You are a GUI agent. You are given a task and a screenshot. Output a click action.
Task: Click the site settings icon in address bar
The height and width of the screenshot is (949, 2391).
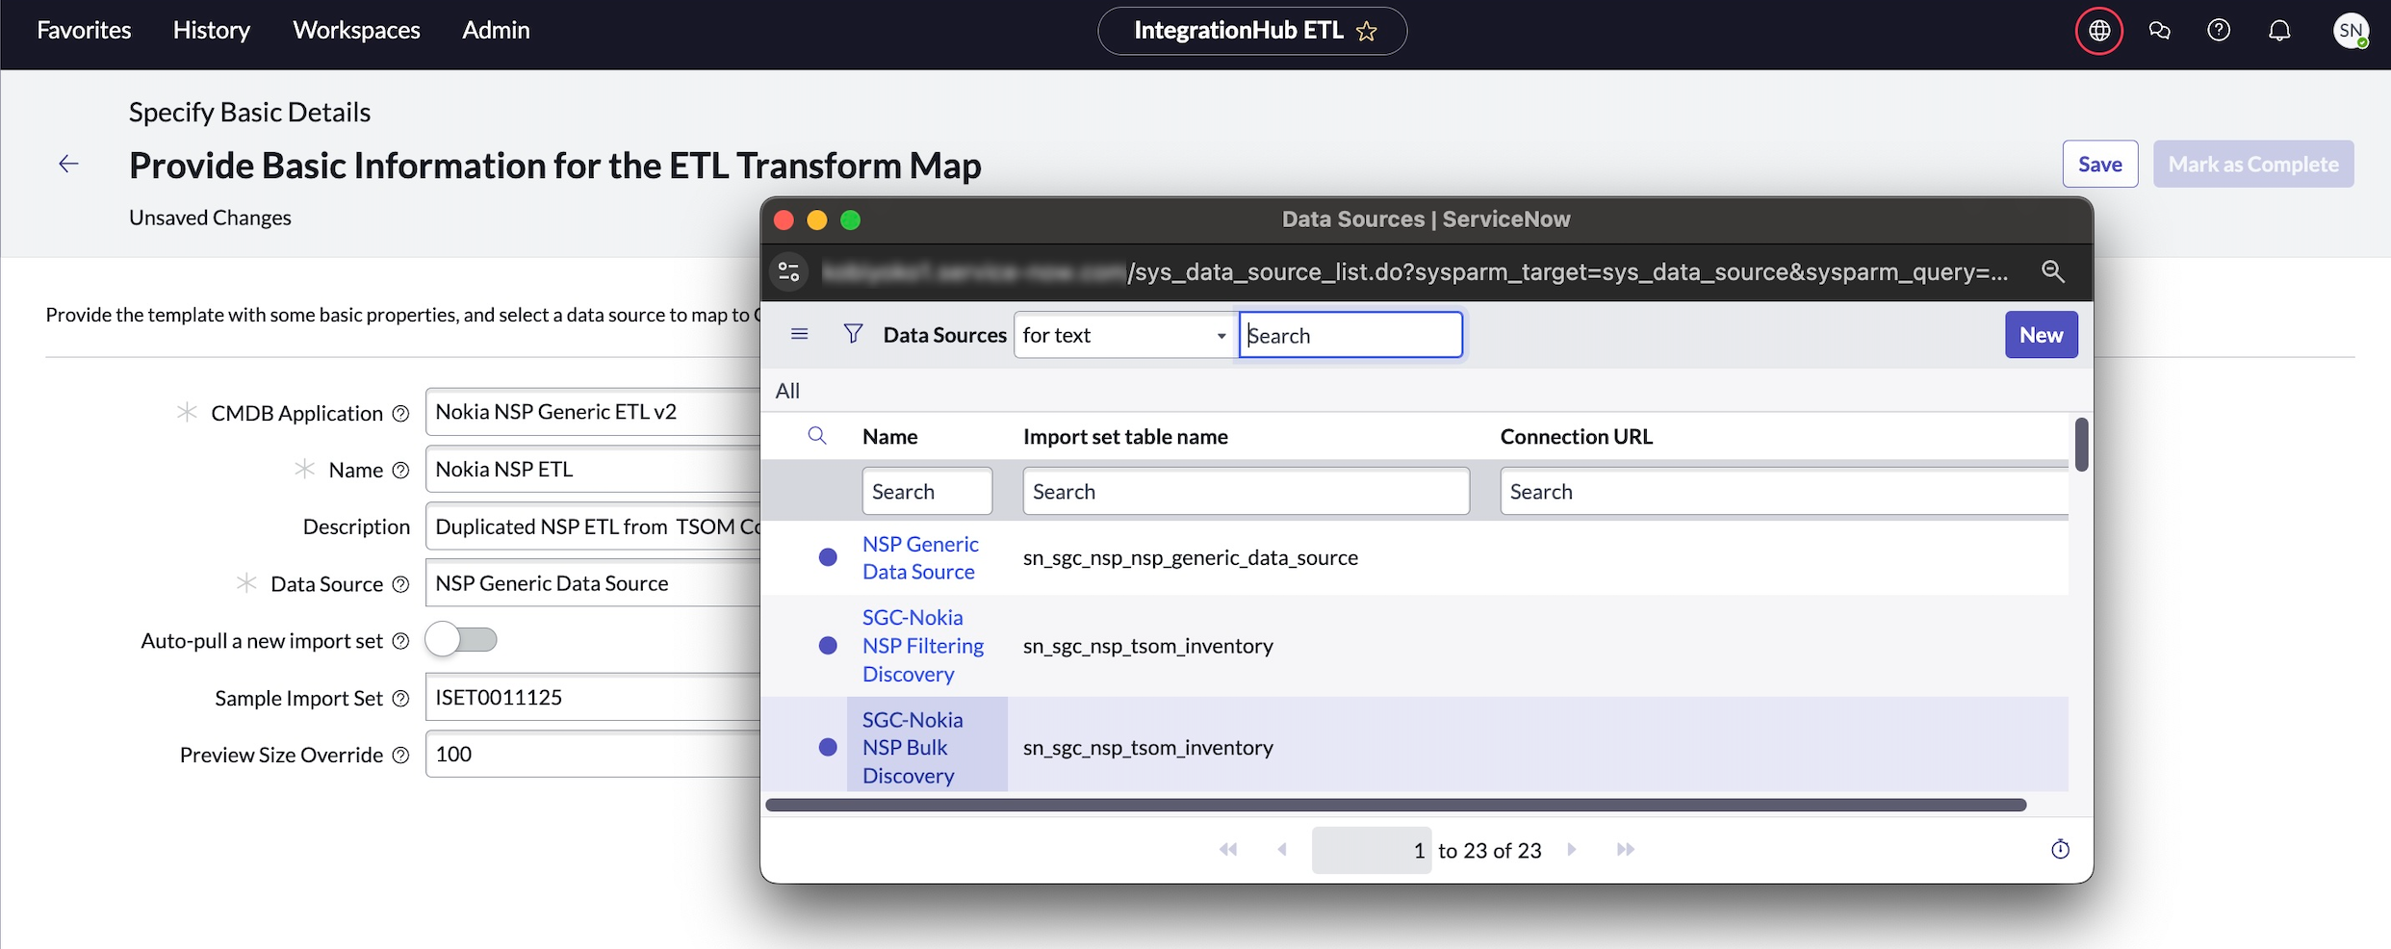coord(789,271)
